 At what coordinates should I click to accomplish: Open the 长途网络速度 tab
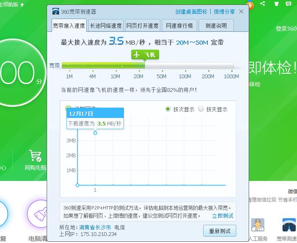[x=106, y=25]
